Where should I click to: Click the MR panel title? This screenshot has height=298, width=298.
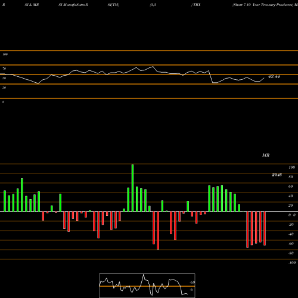click(x=266, y=155)
